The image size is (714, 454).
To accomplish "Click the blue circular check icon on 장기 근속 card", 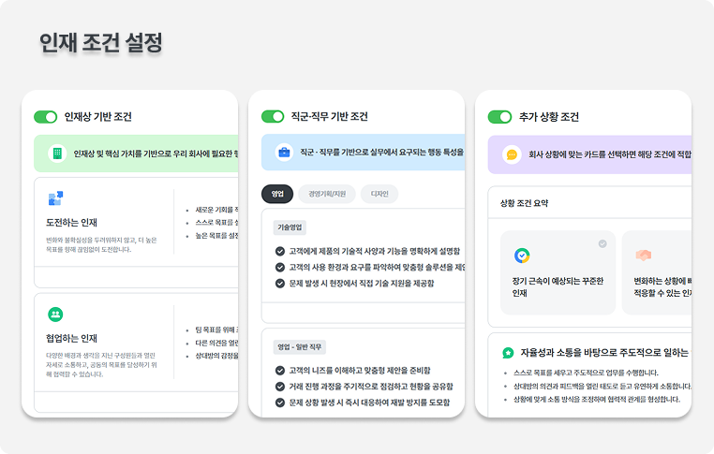I will pyautogui.click(x=522, y=256).
